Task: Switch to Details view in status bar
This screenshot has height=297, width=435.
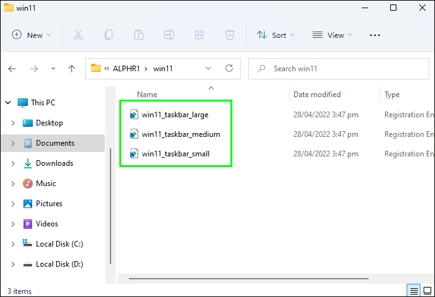Action: (414, 291)
